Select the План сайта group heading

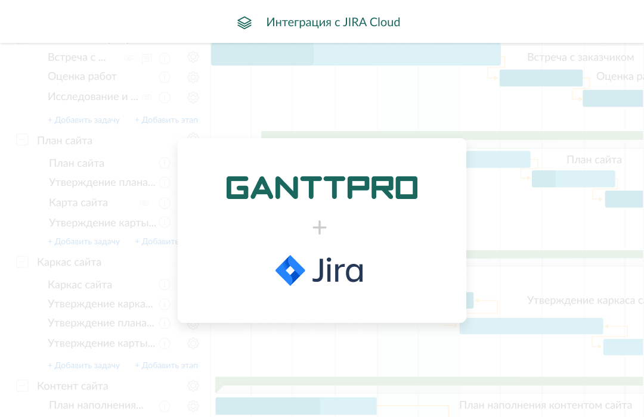pos(64,141)
